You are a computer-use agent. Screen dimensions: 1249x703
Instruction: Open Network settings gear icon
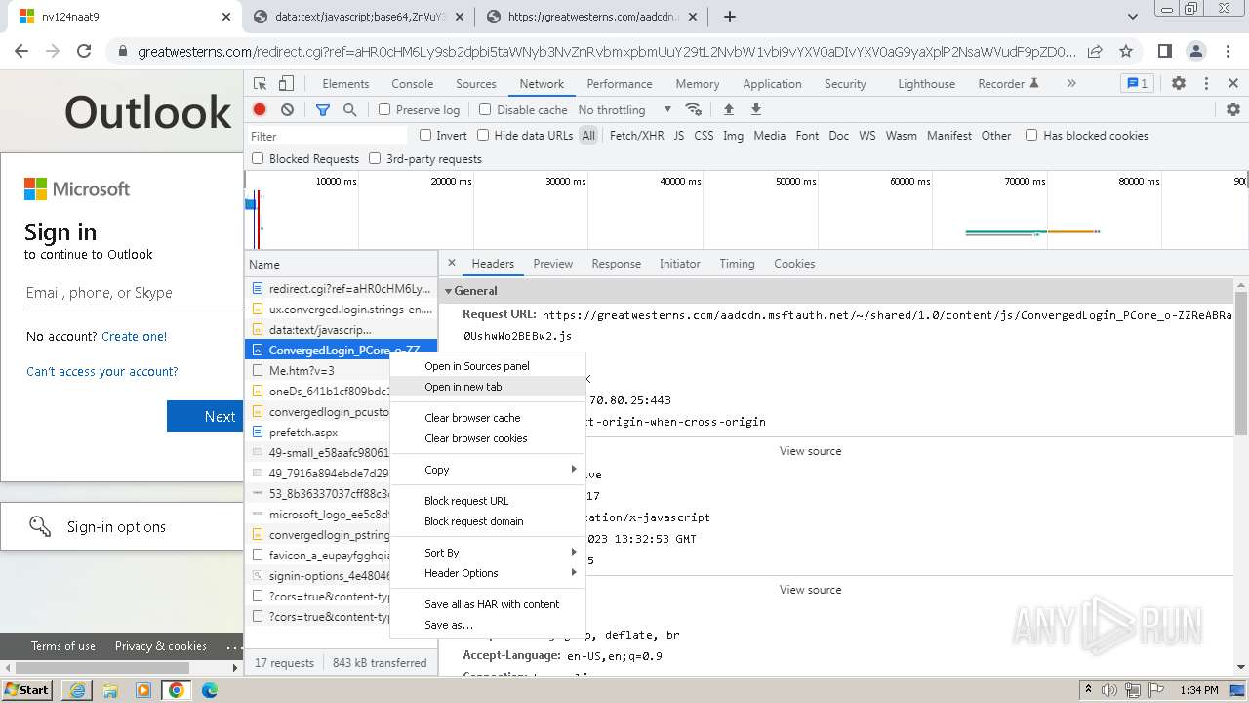(x=1233, y=110)
